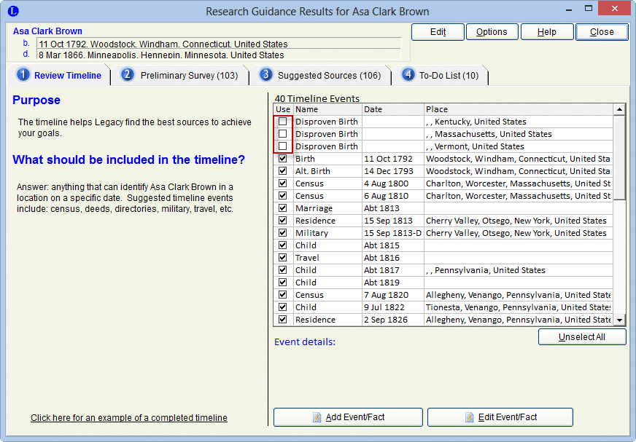The image size is (636, 442).
Task: Select the Military row name cell
Action: pos(327,233)
